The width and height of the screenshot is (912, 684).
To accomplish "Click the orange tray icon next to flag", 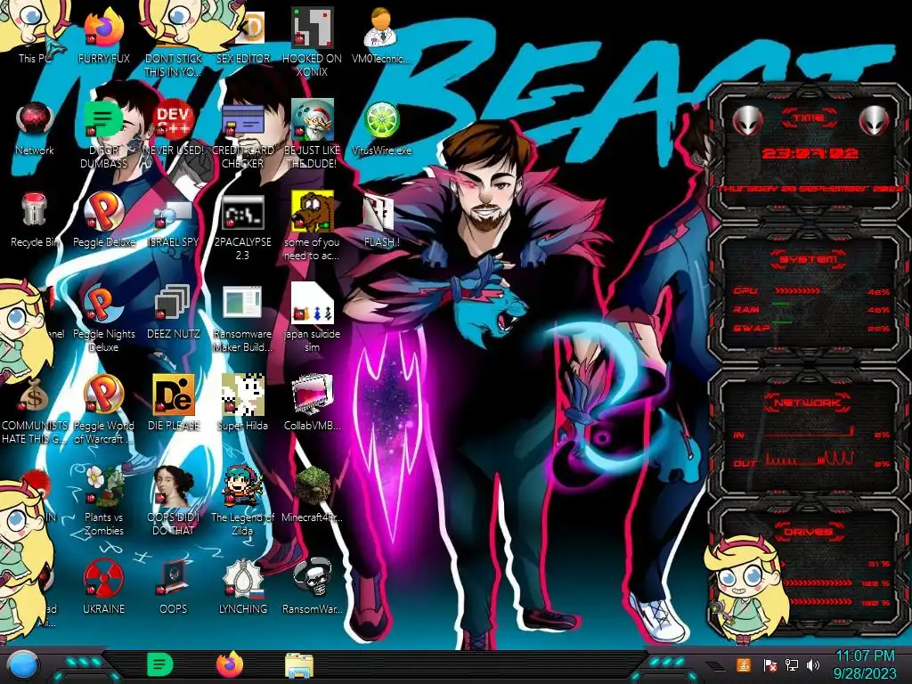I will coord(744,664).
